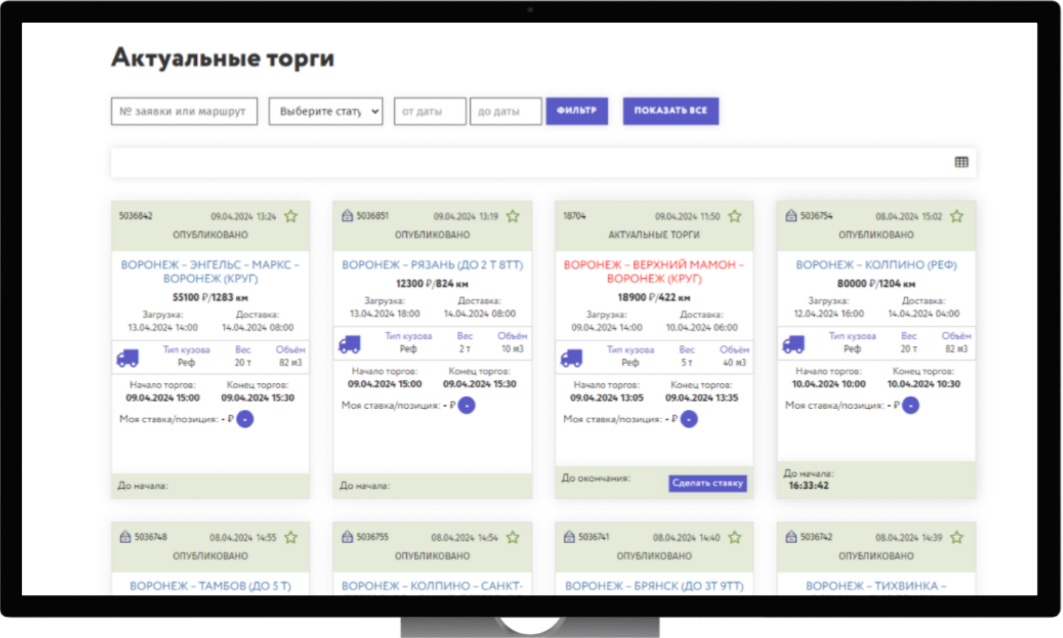Viewport: 1063px width, 638px height.
Task: Open route Воронеж – Рязань (до 2 т 8тт)
Action: 432,265
